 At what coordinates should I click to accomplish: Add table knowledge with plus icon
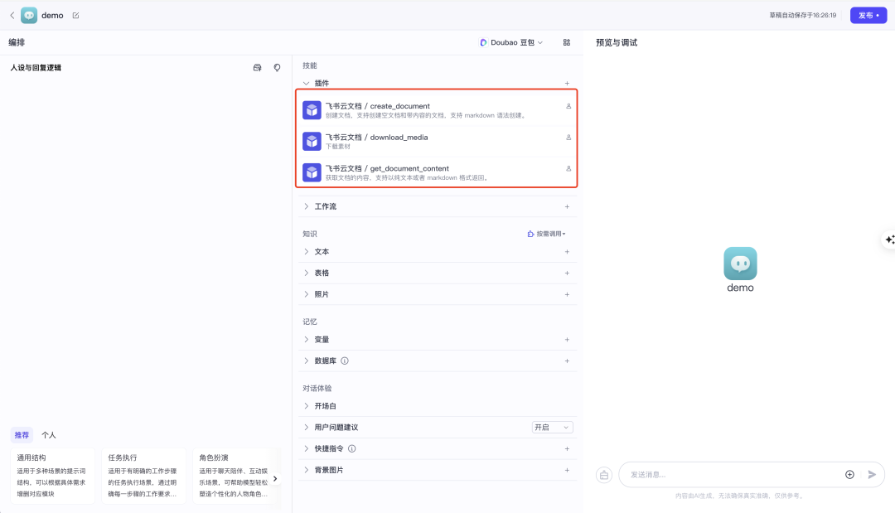coord(567,273)
